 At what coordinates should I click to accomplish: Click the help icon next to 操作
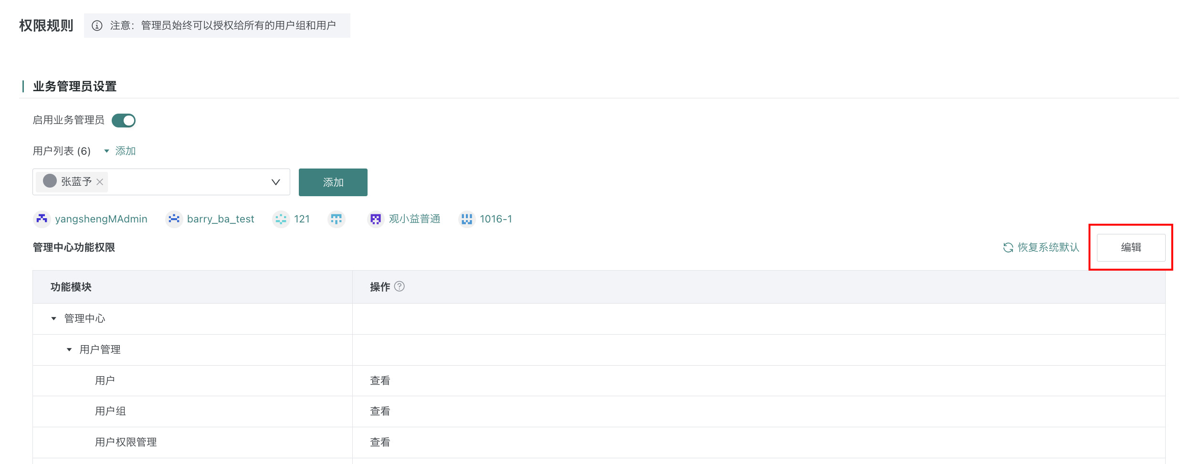pos(400,286)
